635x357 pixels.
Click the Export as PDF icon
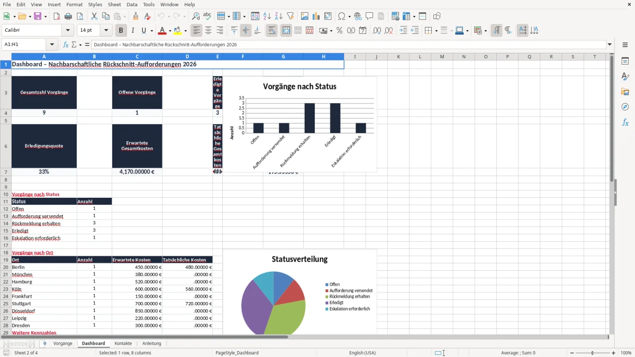coord(57,16)
